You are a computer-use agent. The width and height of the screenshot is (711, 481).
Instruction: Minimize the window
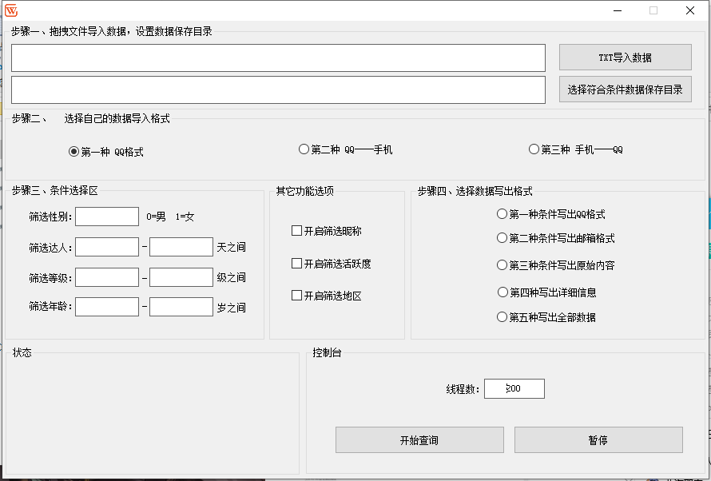pyautogui.click(x=618, y=10)
